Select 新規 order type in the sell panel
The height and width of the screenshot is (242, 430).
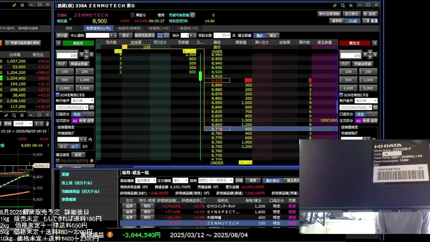82,121
